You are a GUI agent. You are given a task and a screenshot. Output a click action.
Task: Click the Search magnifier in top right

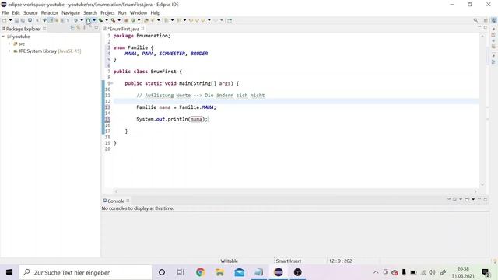pos(475,20)
